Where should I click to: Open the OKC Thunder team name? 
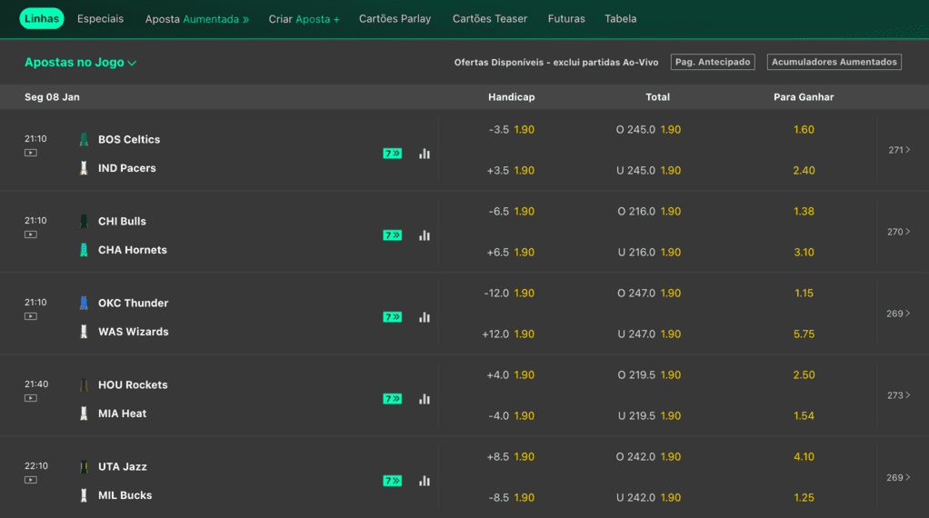(x=134, y=304)
